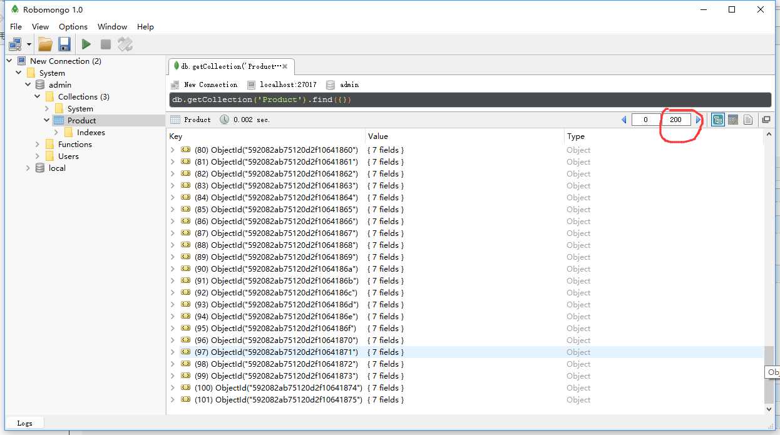
Task: Select row (85) ObjectId ending 41865
Action: 276,210
